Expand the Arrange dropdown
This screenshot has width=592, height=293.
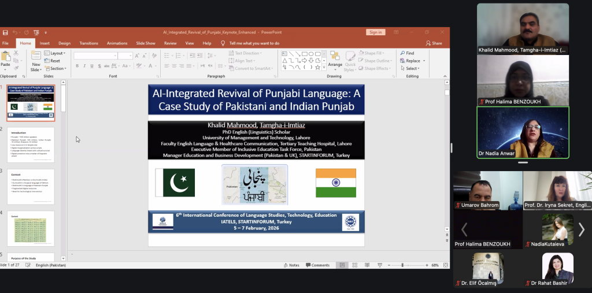pos(335,61)
